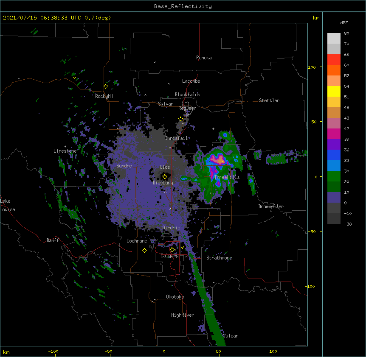Pick the yellow 54-51 dBZ legend swatch
Screen dimensions: 366x357
[334, 91]
